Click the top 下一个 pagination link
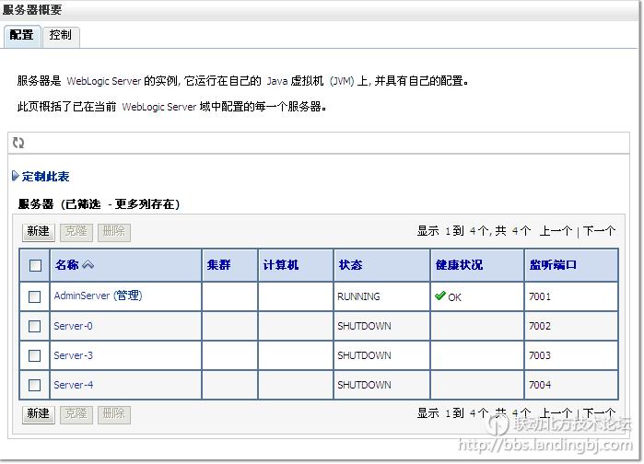This screenshot has height=464, width=644. (599, 231)
